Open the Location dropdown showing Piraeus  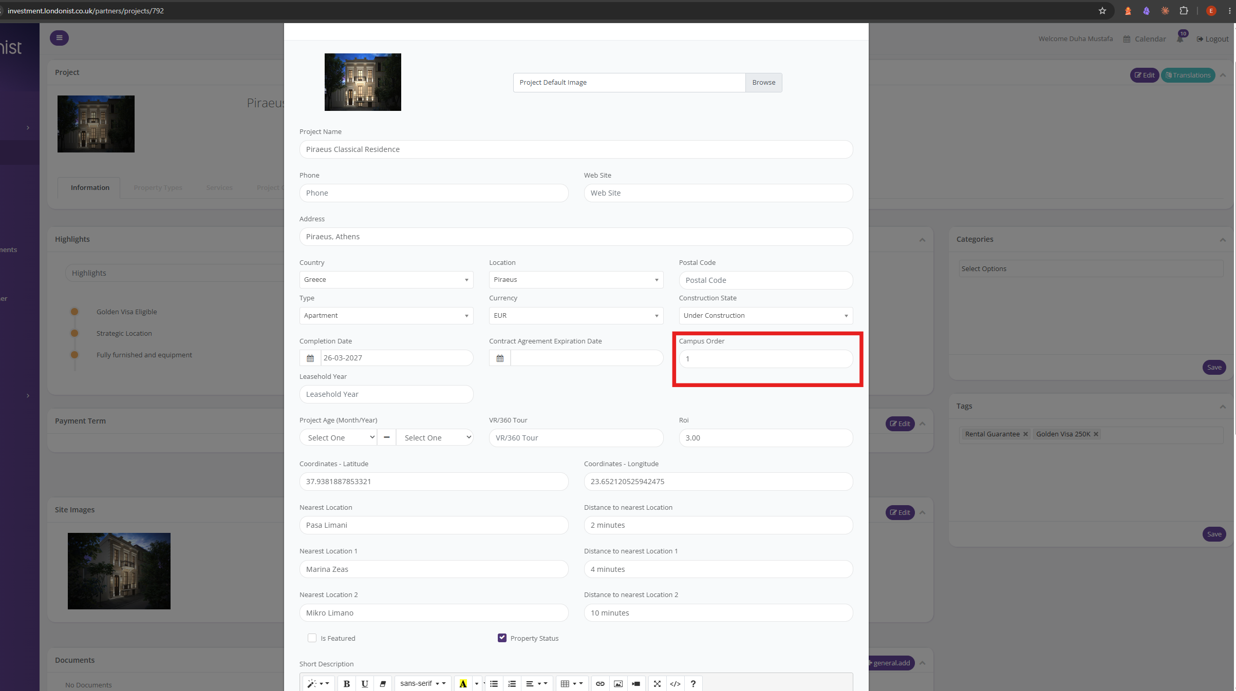click(576, 280)
